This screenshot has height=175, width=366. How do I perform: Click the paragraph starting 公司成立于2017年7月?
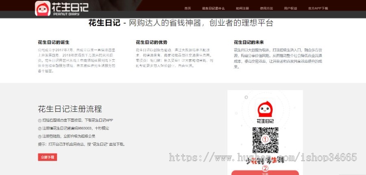[x=76, y=60]
